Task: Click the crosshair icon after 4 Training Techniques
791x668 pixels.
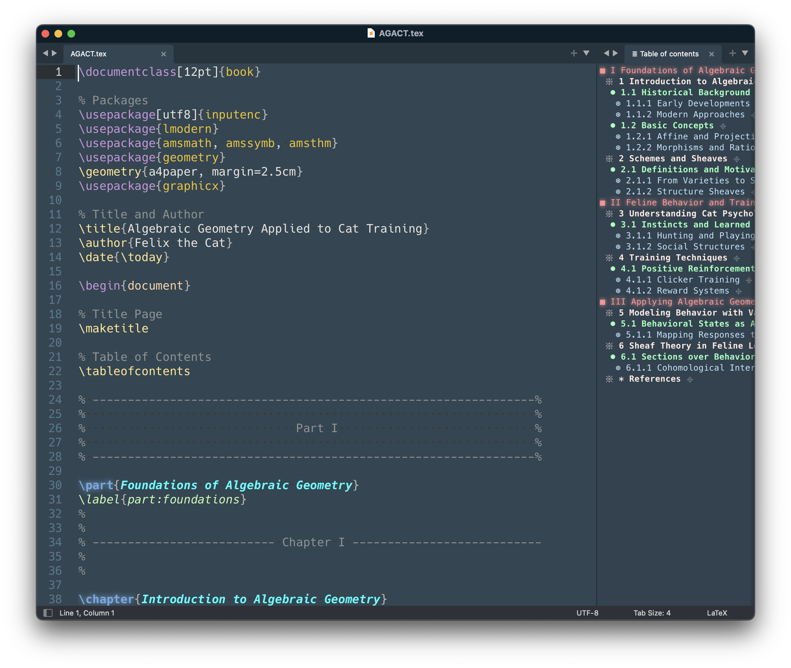Action: 737,258
